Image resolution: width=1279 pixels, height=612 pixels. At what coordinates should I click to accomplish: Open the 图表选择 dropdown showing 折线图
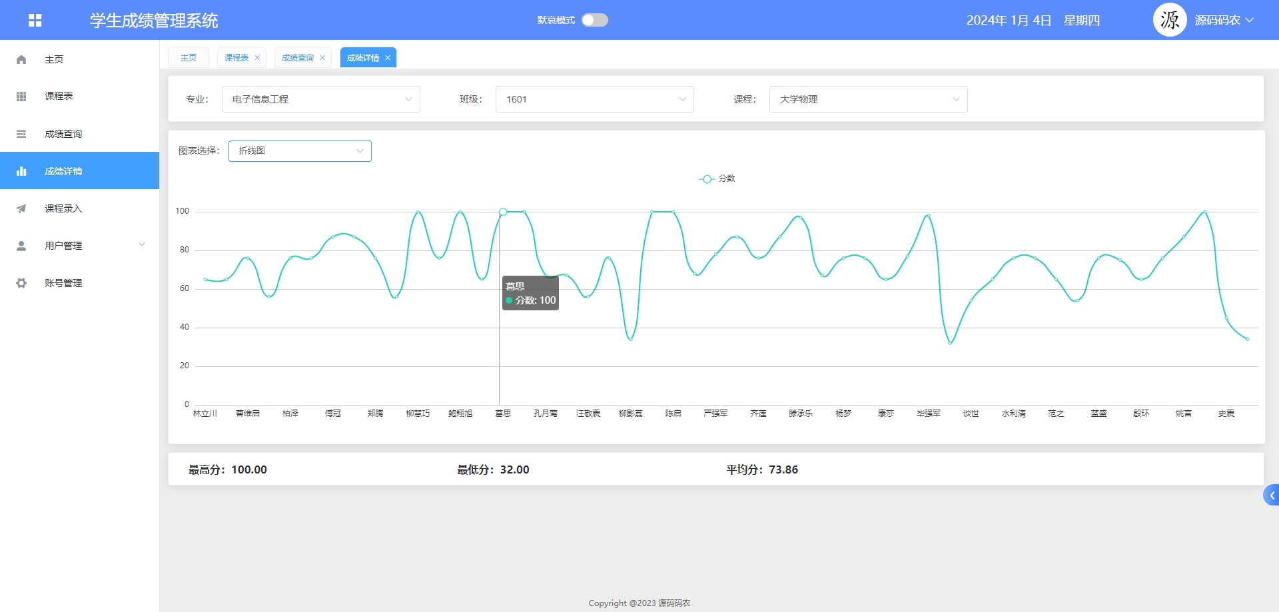pos(300,151)
